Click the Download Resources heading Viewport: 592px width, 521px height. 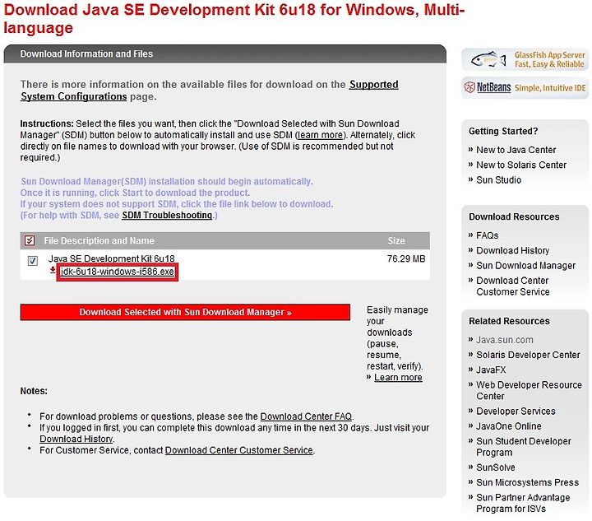click(x=514, y=216)
